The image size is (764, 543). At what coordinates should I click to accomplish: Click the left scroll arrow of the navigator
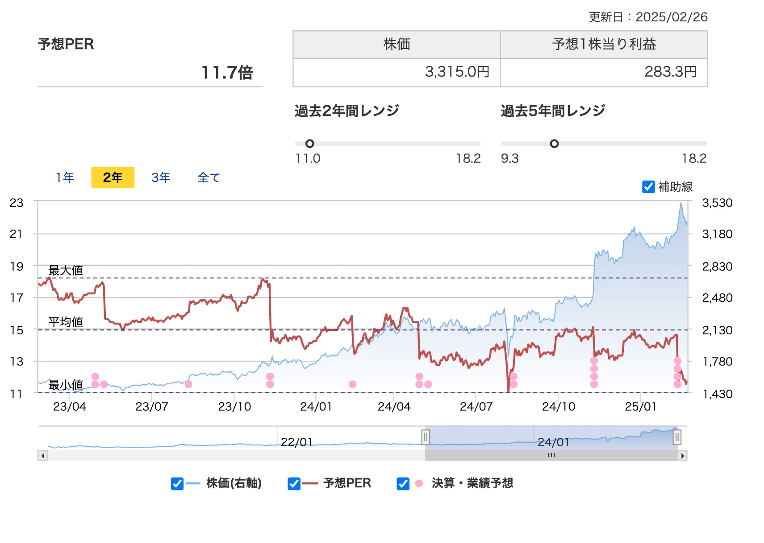[43, 456]
